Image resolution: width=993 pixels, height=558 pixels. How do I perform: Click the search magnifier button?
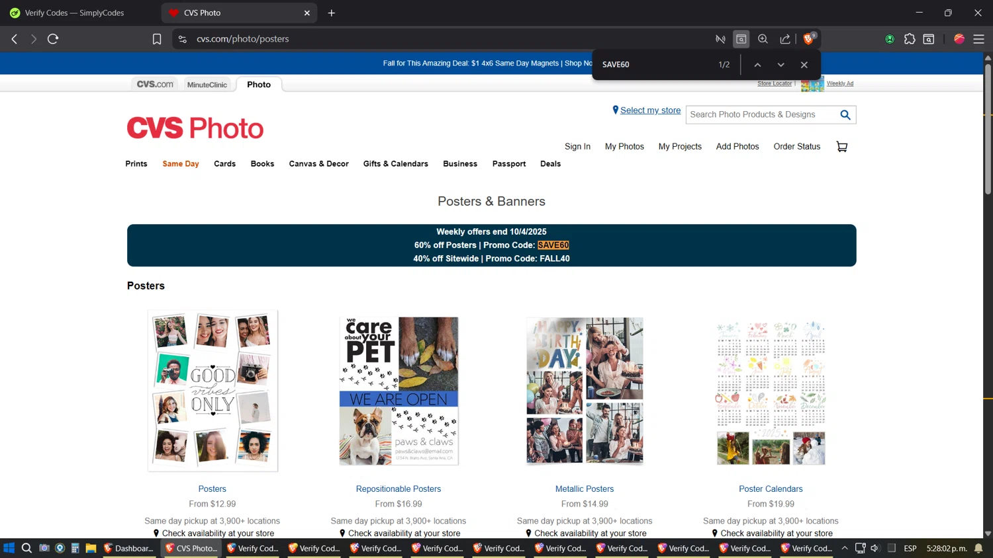pyautogui.click(x=845, y=115)
